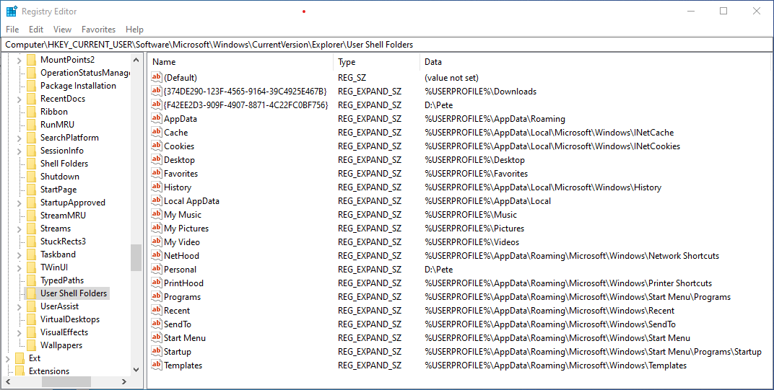Select the TypedPaths key in tree
The height and width of the screenshot is (390, 774).
pos(62,280)
